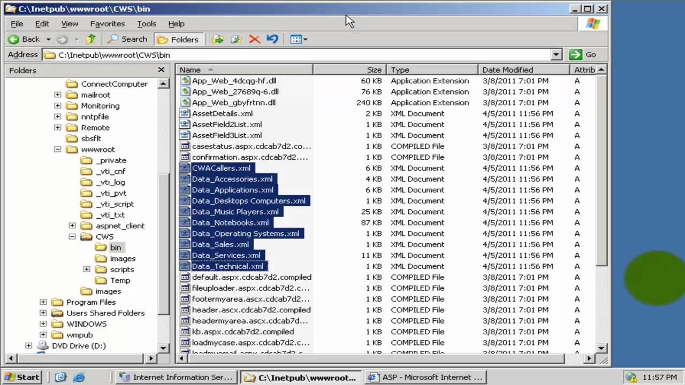Click the security shield tray icon
This screenshot has width=685, height=385.
[x=631, y=377]
